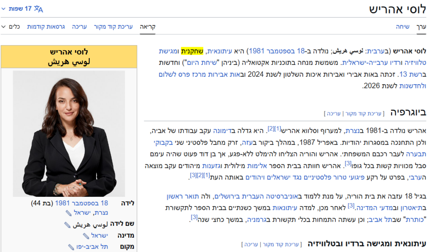The height and width of the screenshot is (252, 432).
Task: Click עריכה next to ביוגרפיה heading
Action: [334, 113]
